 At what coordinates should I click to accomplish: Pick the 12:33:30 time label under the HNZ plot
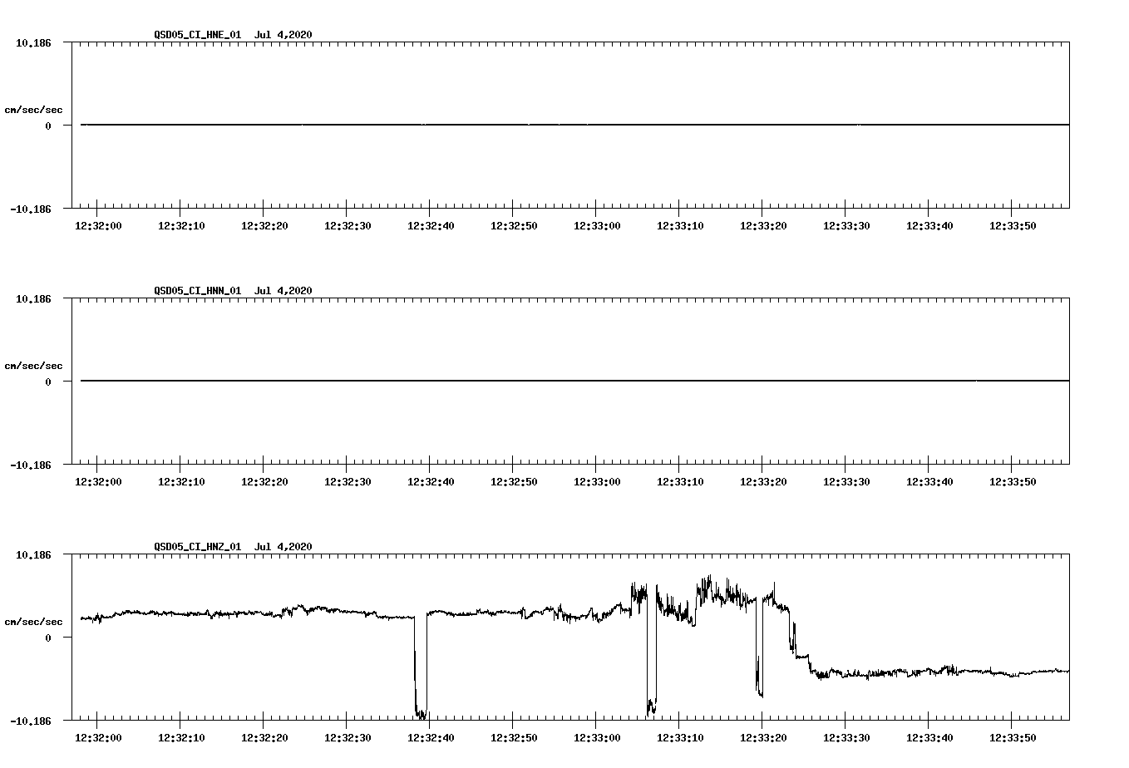tap(846, 738)
